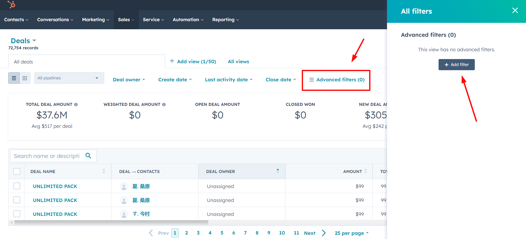526x239 pixels.
Task: Check the first UNLIMITED PACK row checkbox
Action: coord(17,186)
